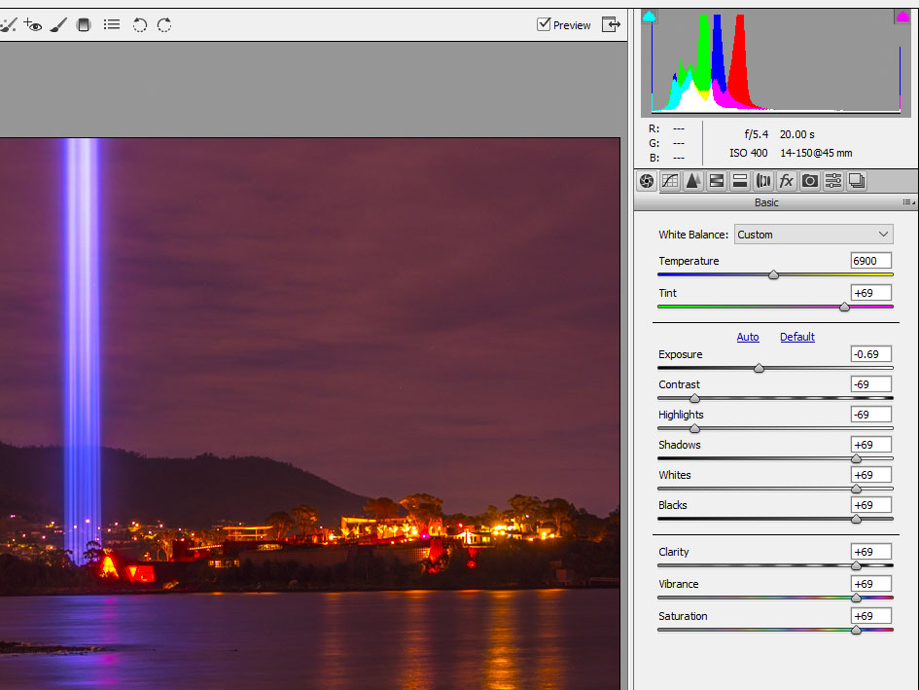Uncheck the Preview checkbox
This screenshot has height=690, width=919.
pos(544,25)
